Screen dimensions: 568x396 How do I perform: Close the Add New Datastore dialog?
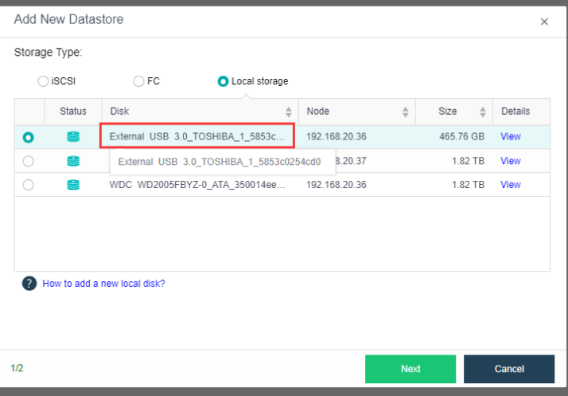point(544,22)
